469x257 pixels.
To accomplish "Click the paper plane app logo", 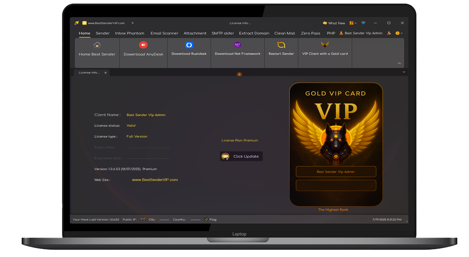I will (77, 23).
